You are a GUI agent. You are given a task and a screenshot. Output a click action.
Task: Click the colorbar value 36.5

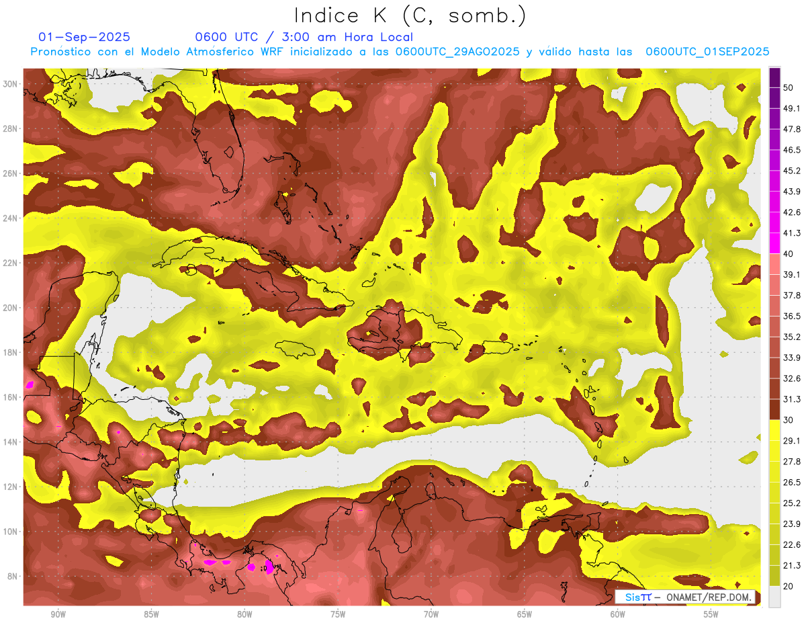point(791,316)
